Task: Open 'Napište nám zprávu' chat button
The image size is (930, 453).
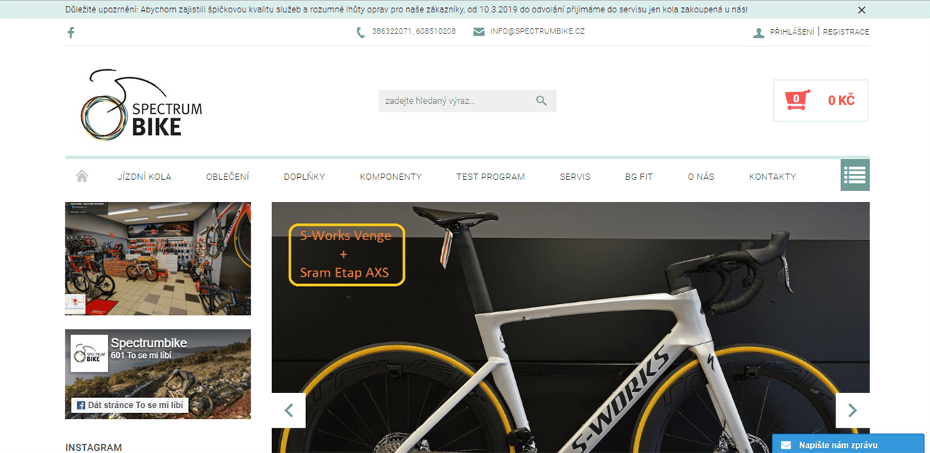Action: click(848, 444)
